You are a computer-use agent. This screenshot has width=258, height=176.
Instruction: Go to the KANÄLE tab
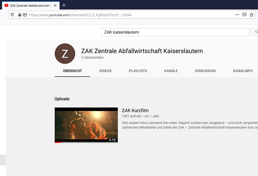click(x=171, y=71)
